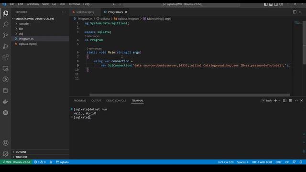The image size is (306, 172).
Task: Switch to sqlkata.csproj editor tab
Action: point(85,12)
